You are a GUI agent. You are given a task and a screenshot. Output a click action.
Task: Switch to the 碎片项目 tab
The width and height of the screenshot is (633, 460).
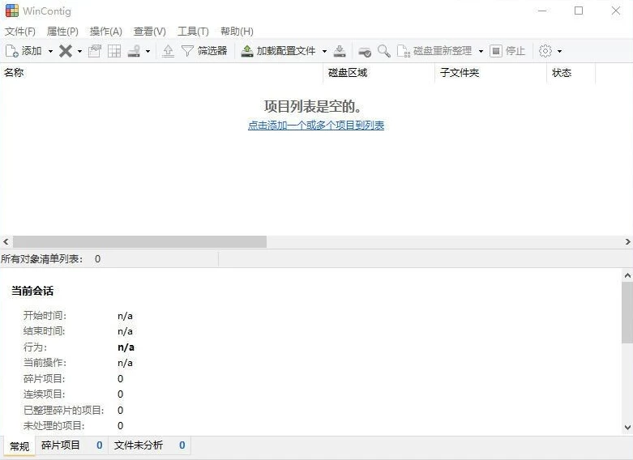click(x=62, y=445)
